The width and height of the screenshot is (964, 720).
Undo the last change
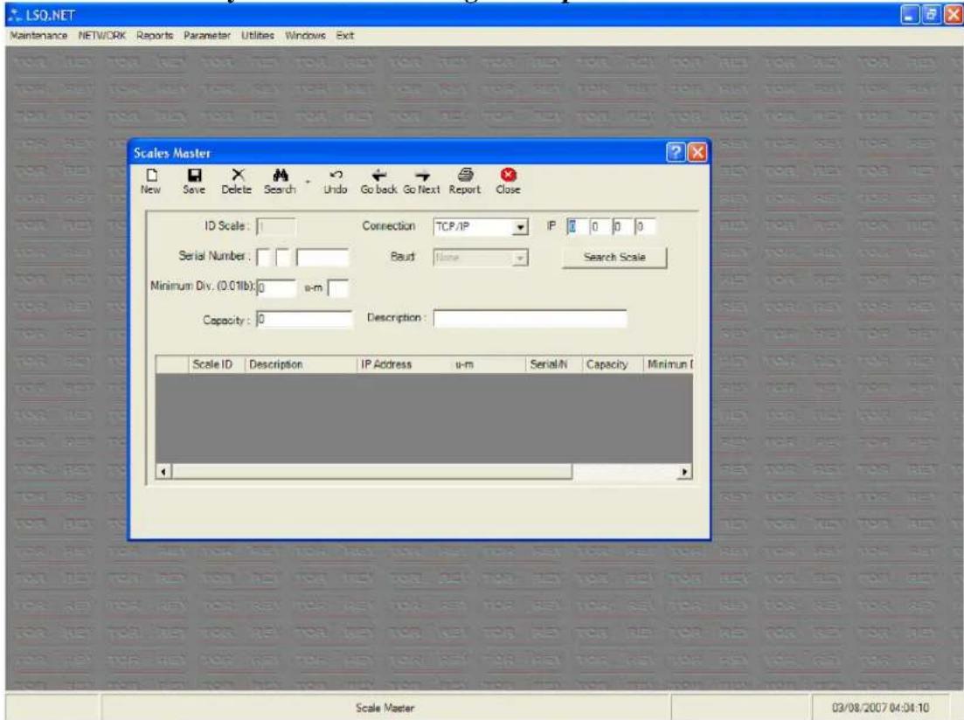(335, 182)
